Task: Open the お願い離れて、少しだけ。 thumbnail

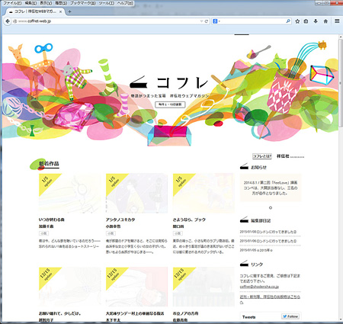Action: (70, 287)
